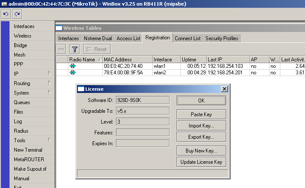Sort by the MAC Address column

tap(128, 60)
